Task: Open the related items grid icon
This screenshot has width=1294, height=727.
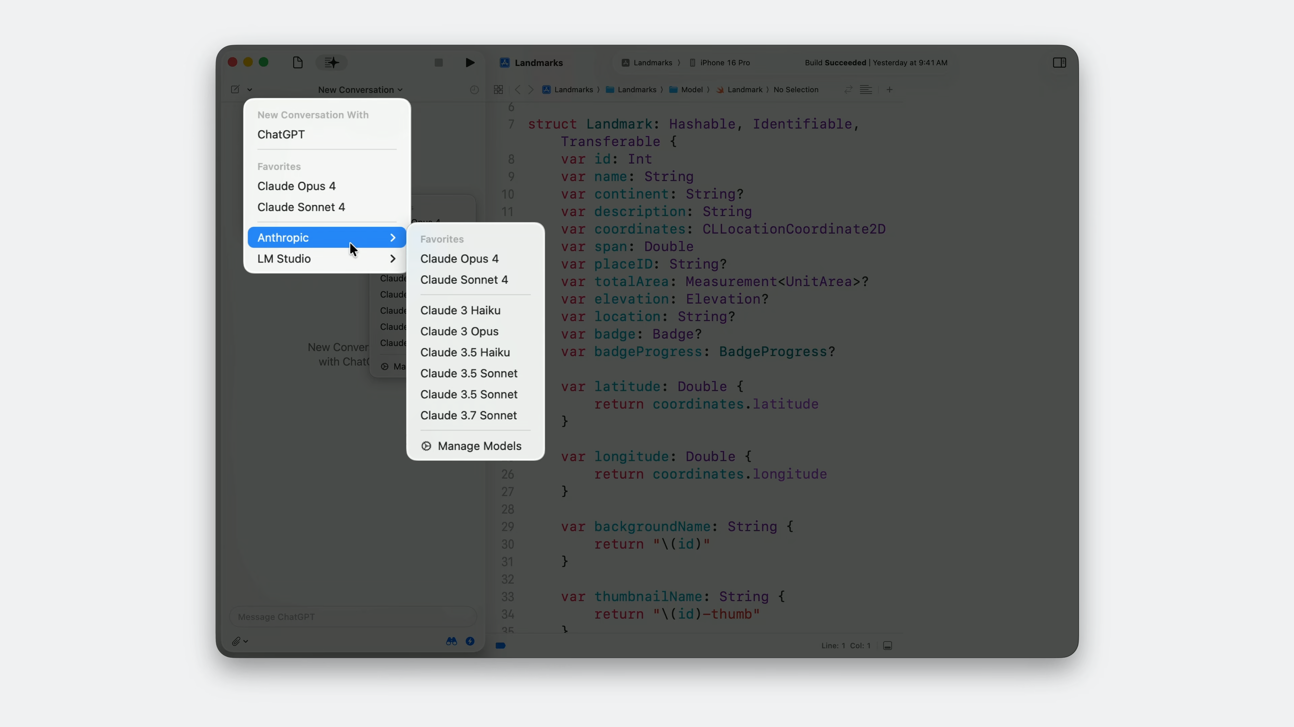Action: [x=498, y=90]
